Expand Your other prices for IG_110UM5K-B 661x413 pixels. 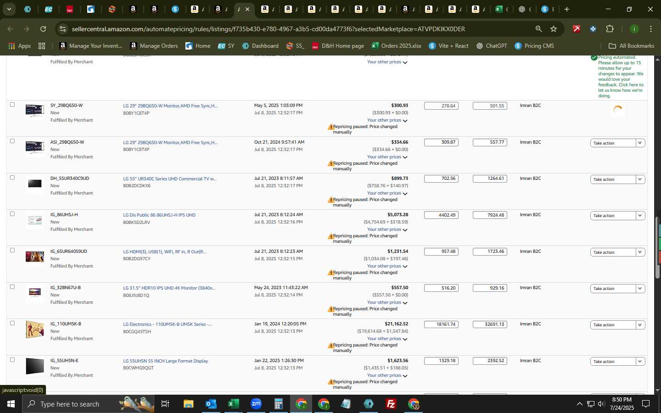pos(387,339)
